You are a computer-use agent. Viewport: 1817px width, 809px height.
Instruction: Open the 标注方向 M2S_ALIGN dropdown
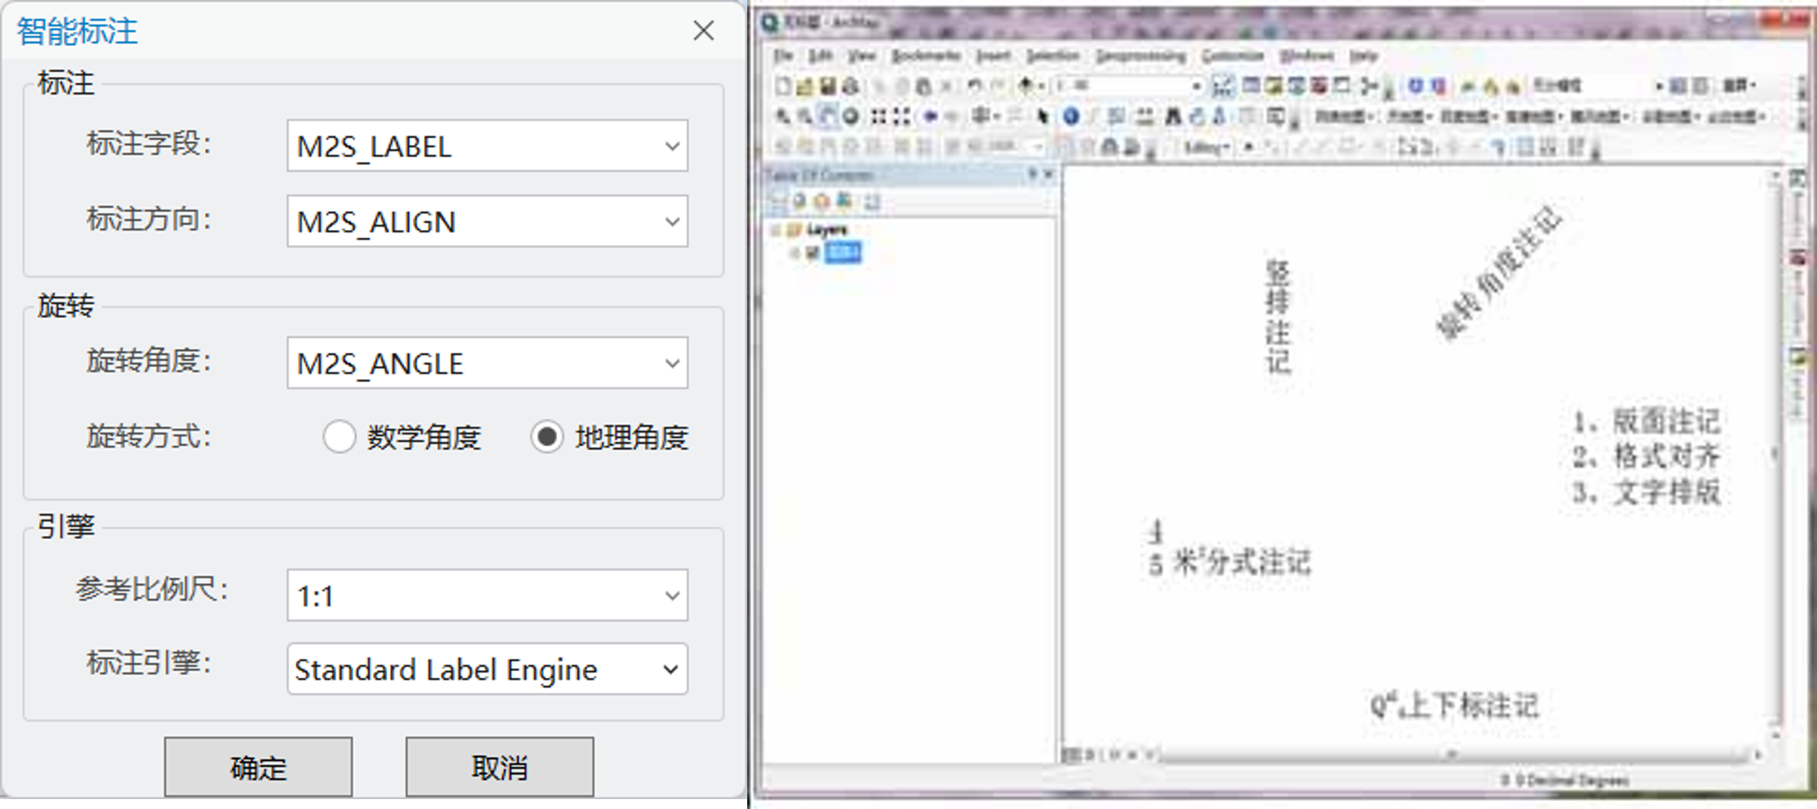tap(487, 221)
